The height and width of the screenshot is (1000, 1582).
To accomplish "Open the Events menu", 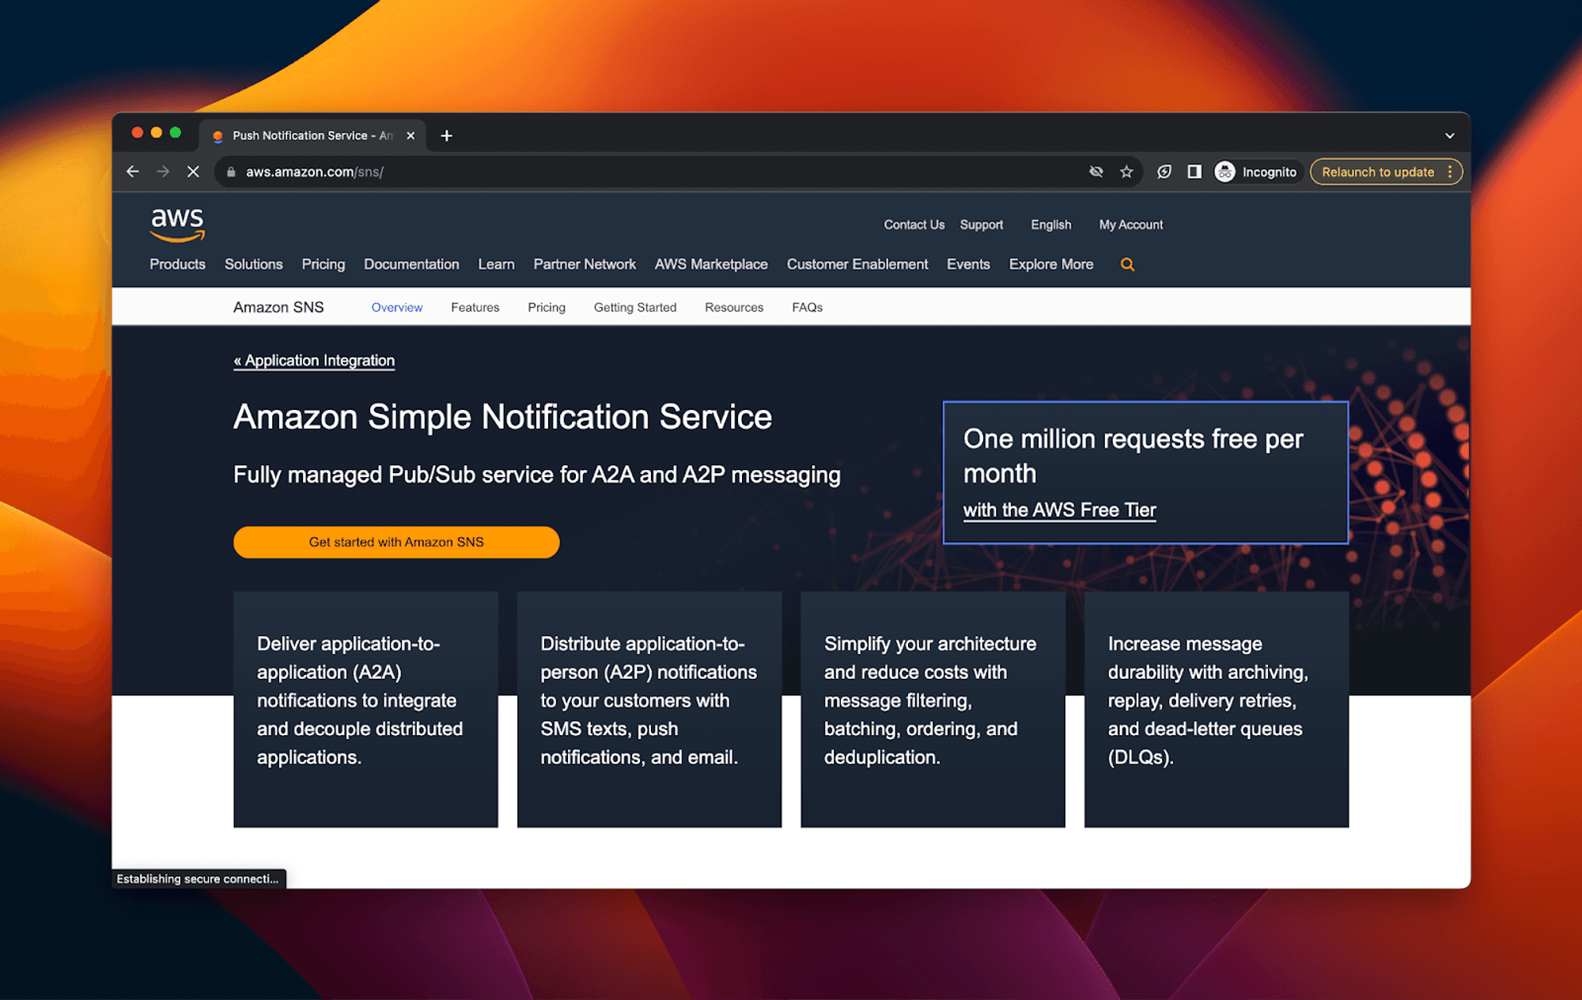I will coord(968,264).
